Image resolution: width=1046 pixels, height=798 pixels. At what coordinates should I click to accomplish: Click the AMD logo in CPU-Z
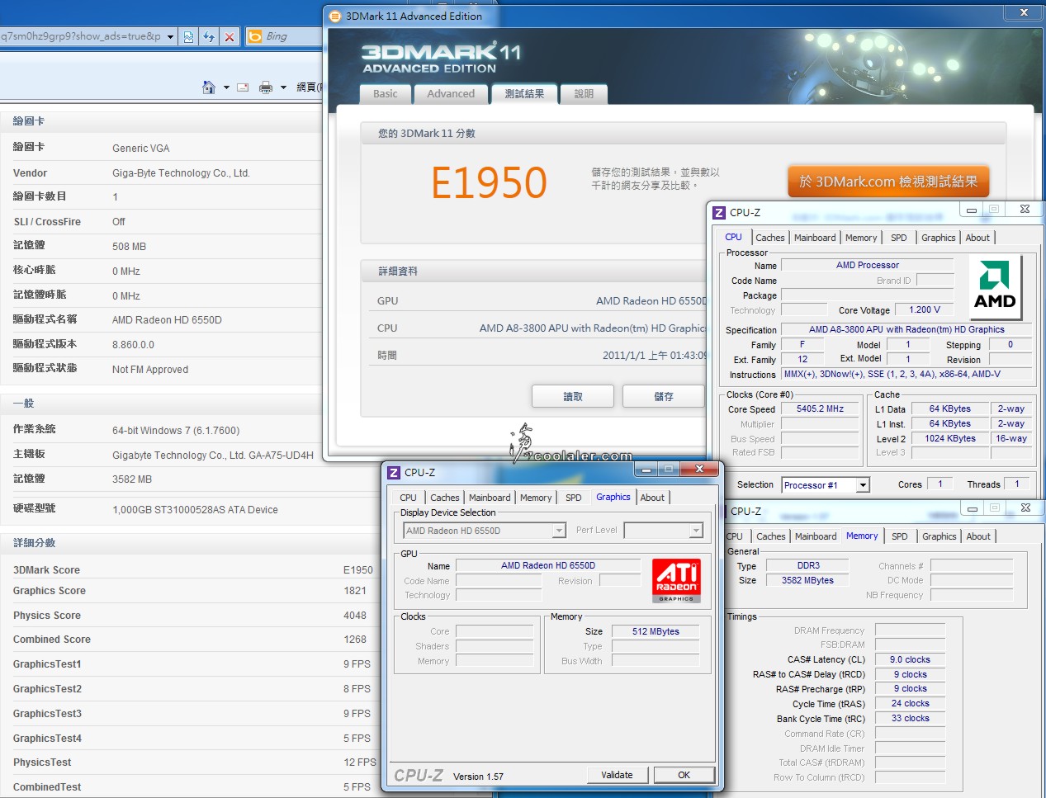pyautogui.click(x=995, y=286)
